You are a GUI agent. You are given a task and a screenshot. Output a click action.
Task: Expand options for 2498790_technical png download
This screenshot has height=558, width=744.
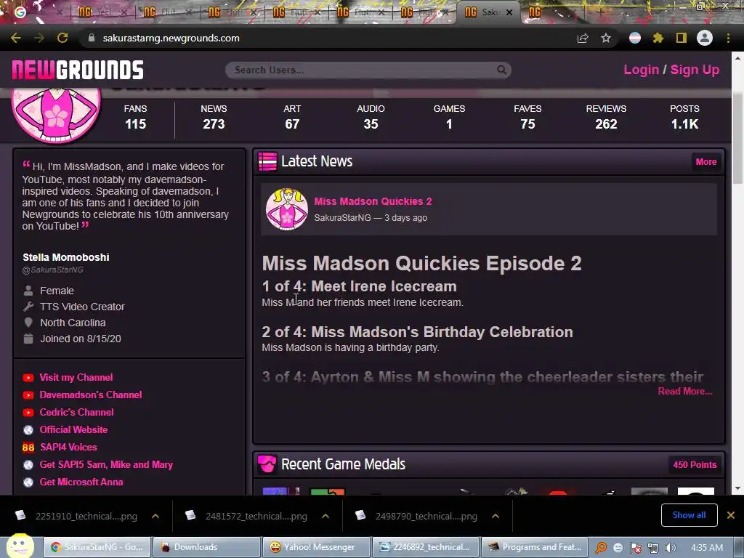coord(495,516)
